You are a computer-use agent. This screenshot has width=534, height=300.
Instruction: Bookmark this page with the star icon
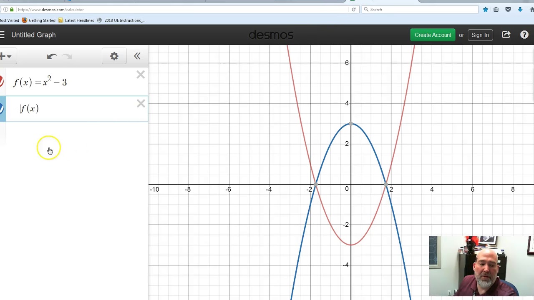click(486, 10)
